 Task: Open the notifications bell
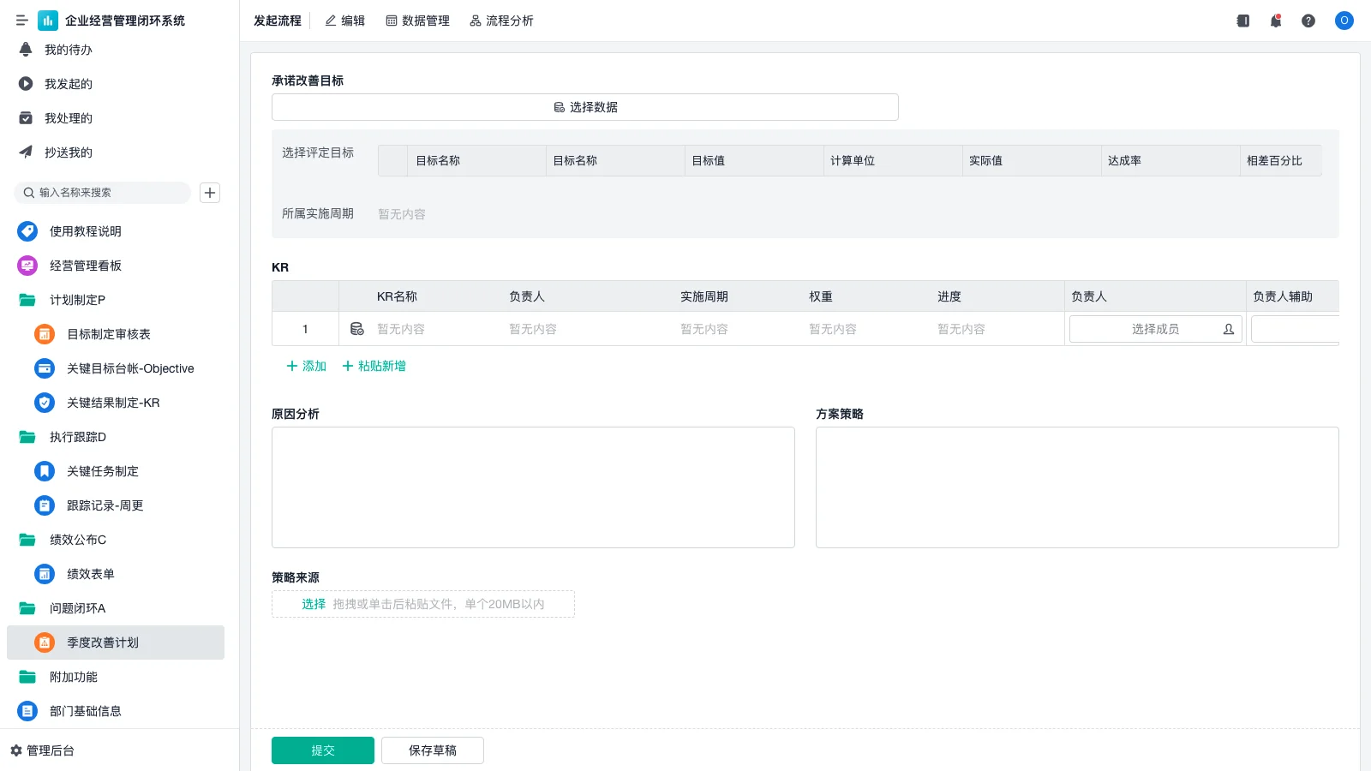click(1275, 21)
